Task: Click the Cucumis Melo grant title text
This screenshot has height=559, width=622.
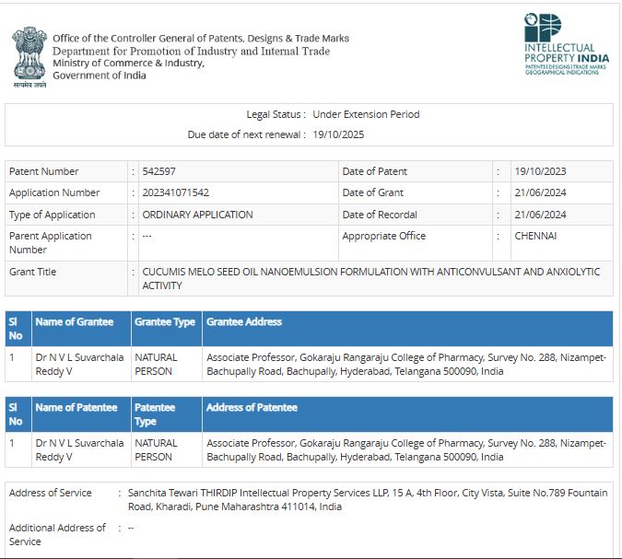Action: pyautogui.click(x=370, y=278)
